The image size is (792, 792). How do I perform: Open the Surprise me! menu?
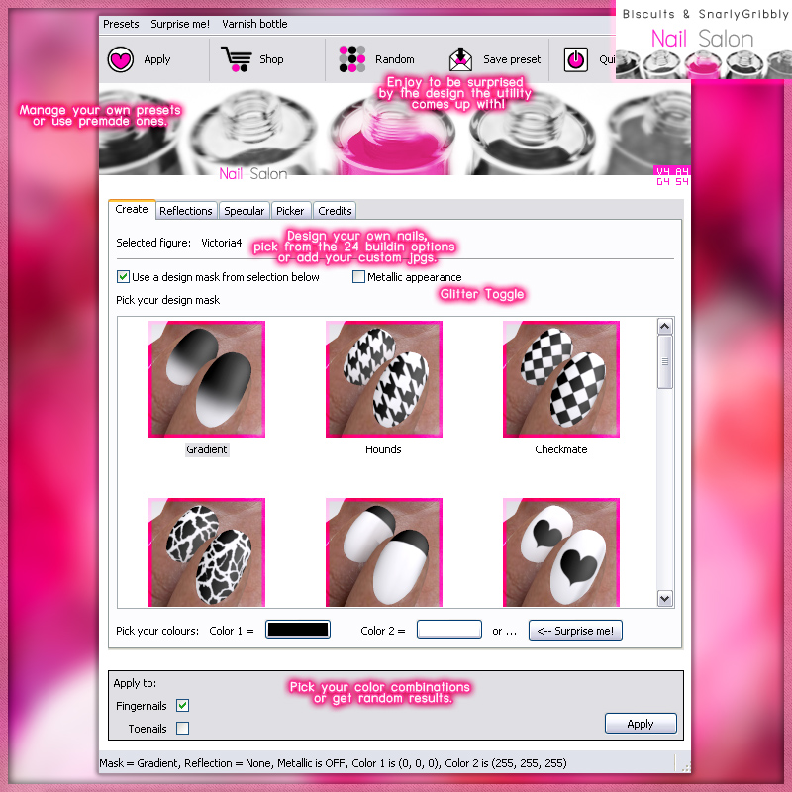(x=180, y=24)
